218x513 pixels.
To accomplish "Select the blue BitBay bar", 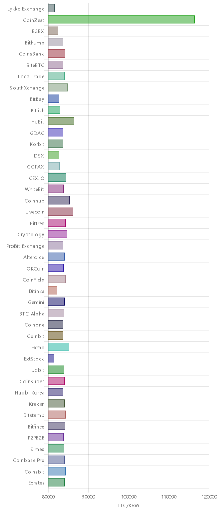I will tap(54, 98).
